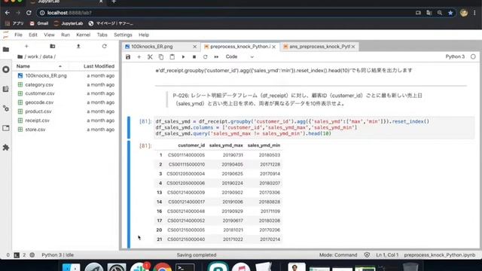Viewport: 482px width, 271px height.
Task: Close the 100knocks_ER.png tab
Action: click(194, 47)
